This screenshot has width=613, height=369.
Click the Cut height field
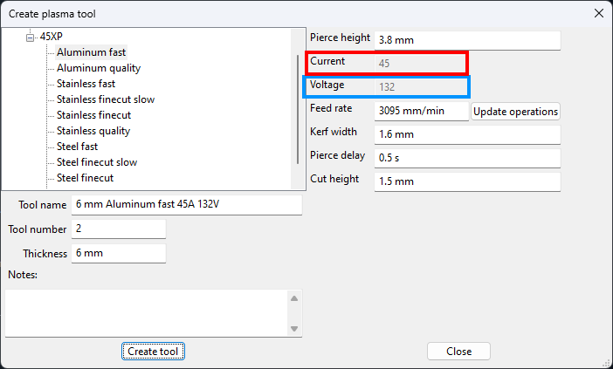(x=466, y=181)
